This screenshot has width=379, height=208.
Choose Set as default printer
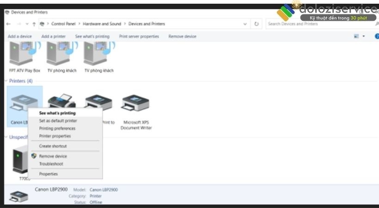click(58, 121)
